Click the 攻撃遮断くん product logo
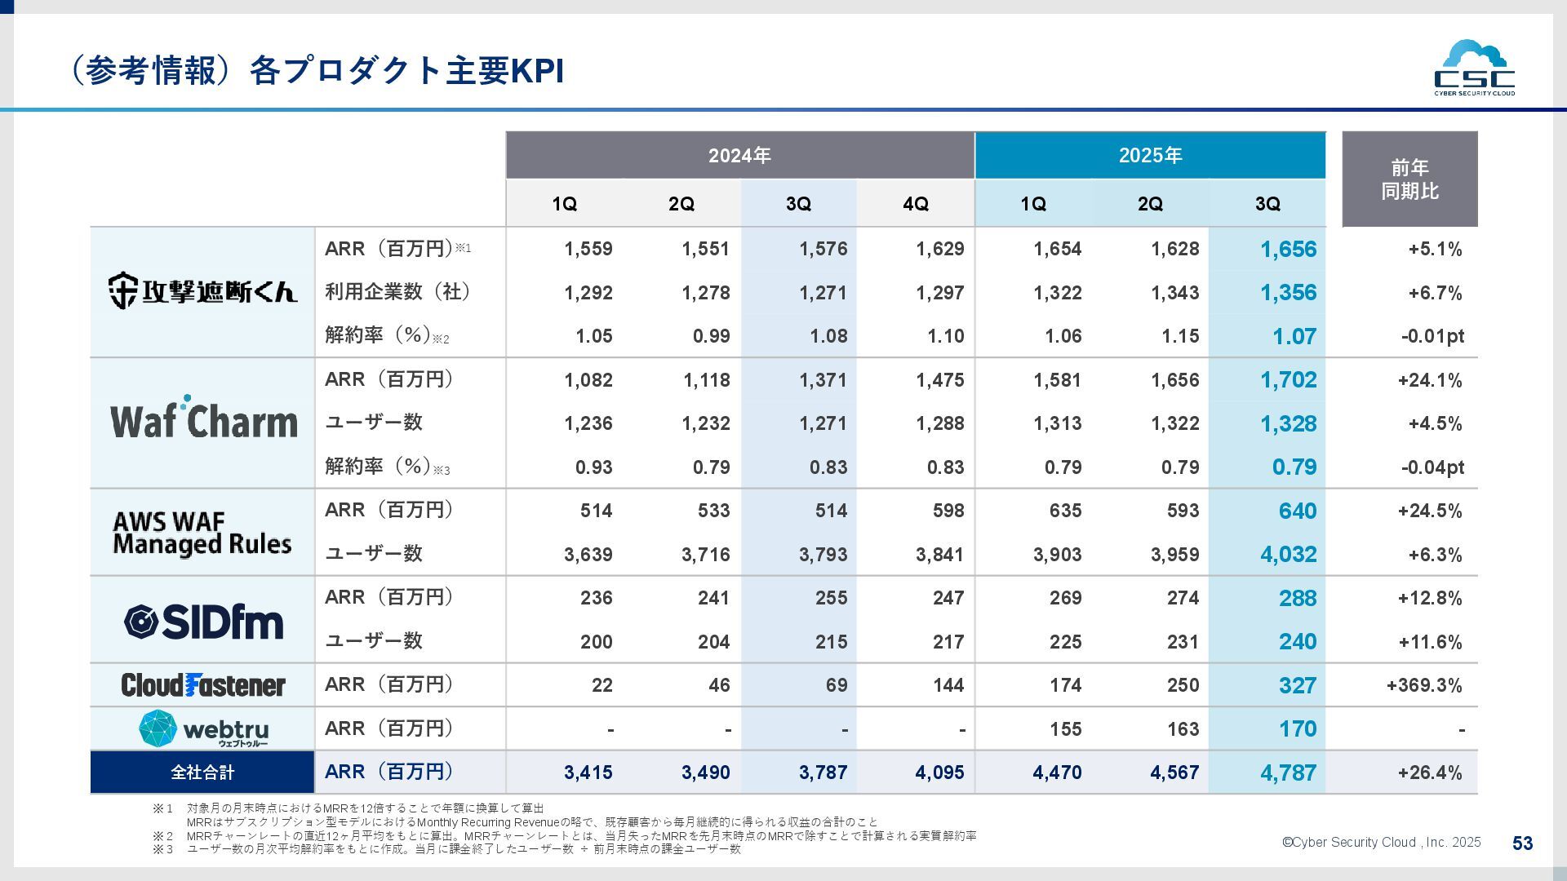Image resolution: width=1567 pixels, height=881 pixels. (x=202, y=291)
